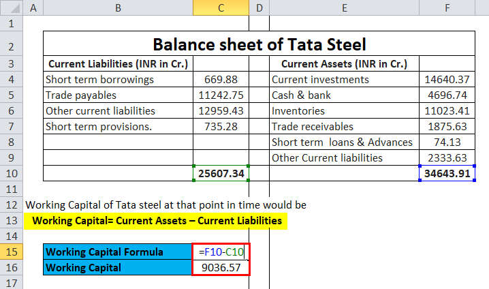Select value 74.13 cell
The width and height of the screenshot is (489, 289).
click(x=447, y=142)
